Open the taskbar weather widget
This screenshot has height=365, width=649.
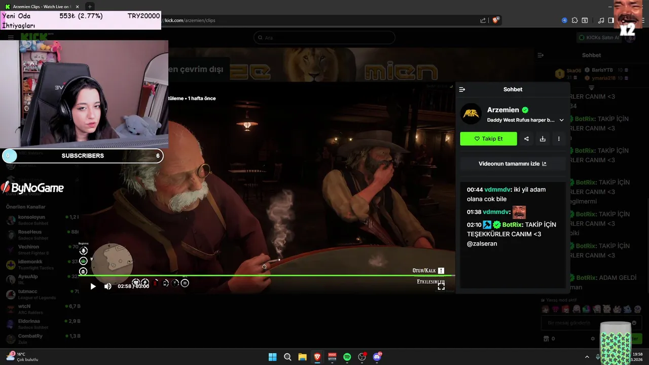tap(22, 356)
